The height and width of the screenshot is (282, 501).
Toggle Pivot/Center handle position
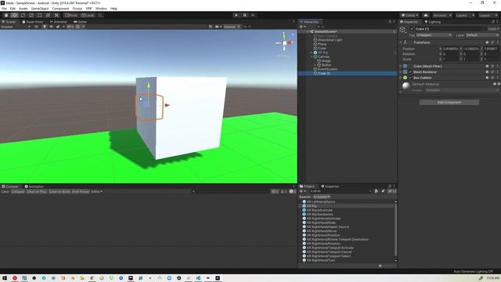pyautogui.click(x=71, y=16)
